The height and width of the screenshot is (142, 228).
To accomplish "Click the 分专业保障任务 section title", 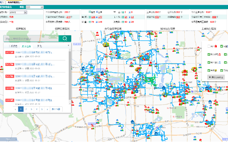I will [113, 29].
